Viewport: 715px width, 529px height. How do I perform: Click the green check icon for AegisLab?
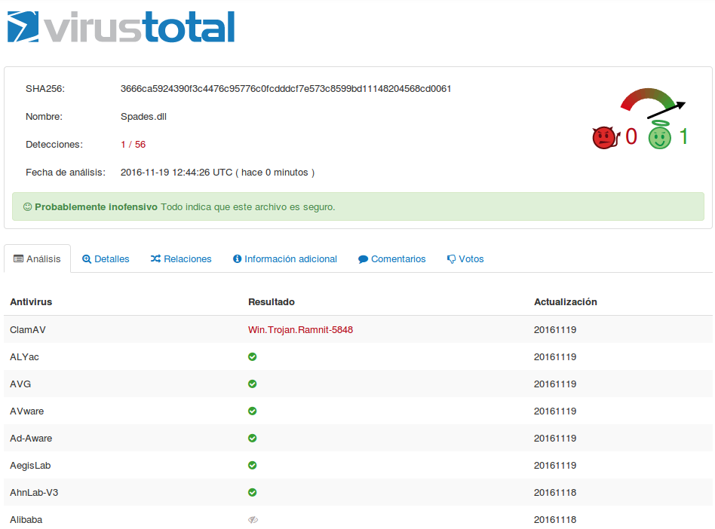click(252, 465)
